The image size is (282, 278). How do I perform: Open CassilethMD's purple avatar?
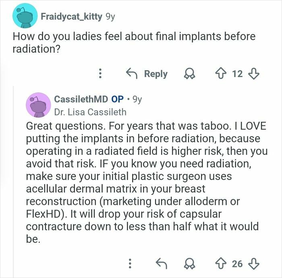pos(37,105)
